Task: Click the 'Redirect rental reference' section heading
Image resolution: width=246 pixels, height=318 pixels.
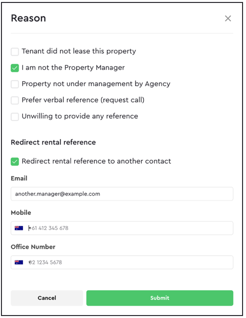Action: (54, 143)
